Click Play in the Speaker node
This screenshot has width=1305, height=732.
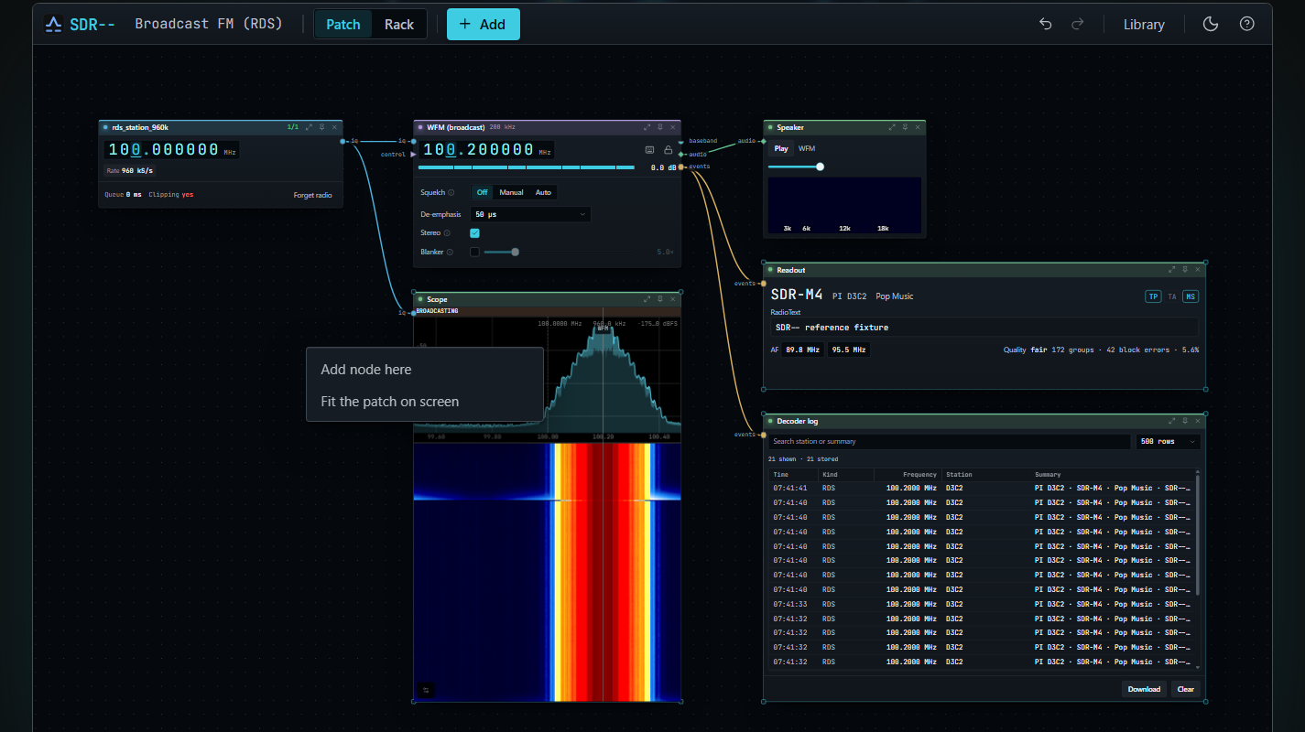(x=781, y=148)
